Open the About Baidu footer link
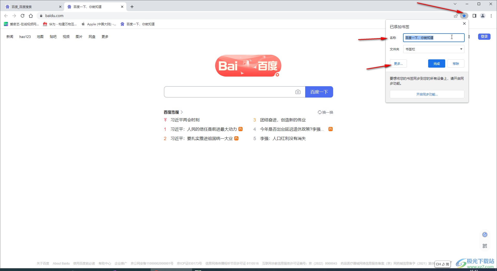497x271 pixels. 61,264
